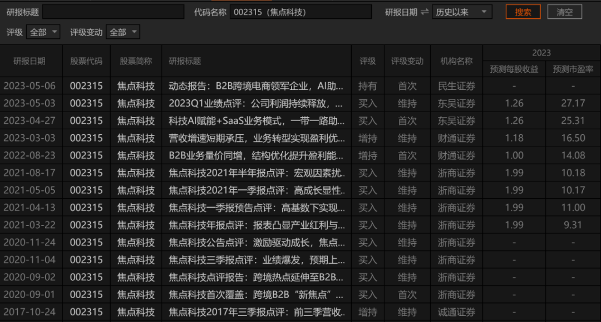Select date cell 2021-08-17
The image size is (601, 322).
pyautogui.click(x=29, y=173)
